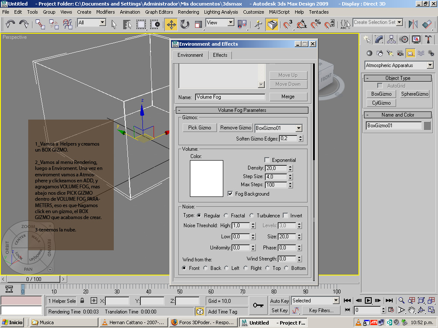Click the Redo arrow icon
Viewport: 438px width, 328px height.
tap(24, 24)
